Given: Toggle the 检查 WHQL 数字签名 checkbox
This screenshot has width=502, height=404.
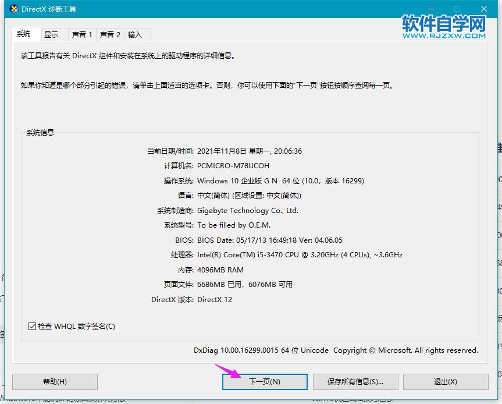Looking at the screenshot, I should (x=33, y=327).
